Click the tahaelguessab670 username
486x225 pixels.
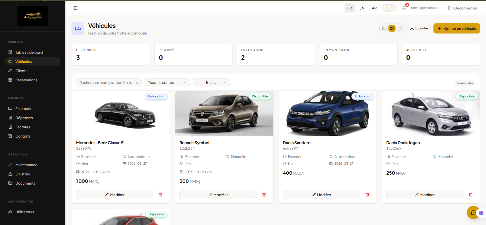point(426,8)
